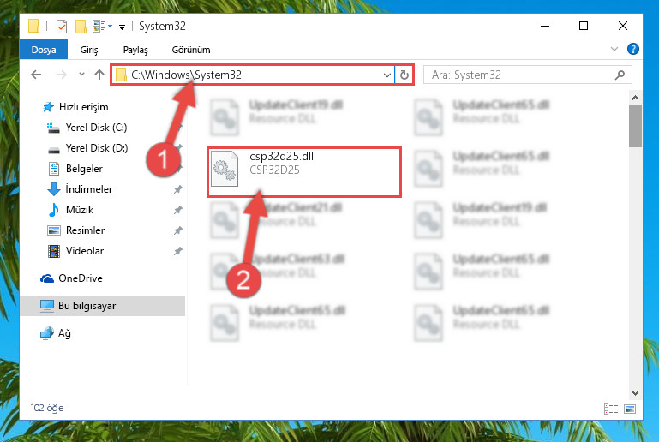Open Ağ network item in sidebar
Screen dimensions: 659x442
(56, 333)
